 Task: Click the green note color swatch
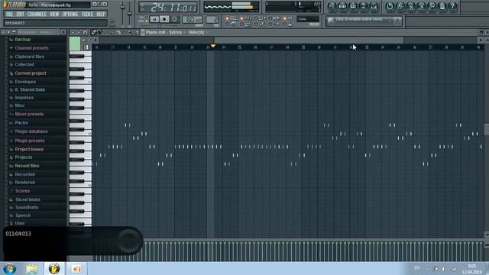point(75,44)
